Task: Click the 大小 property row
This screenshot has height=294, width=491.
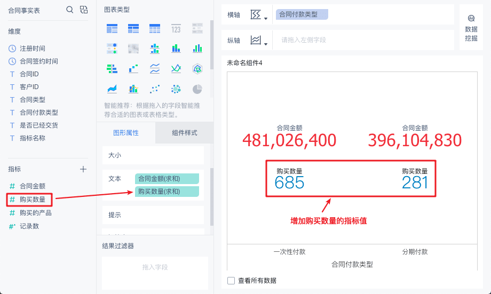Action: [153, 155]
